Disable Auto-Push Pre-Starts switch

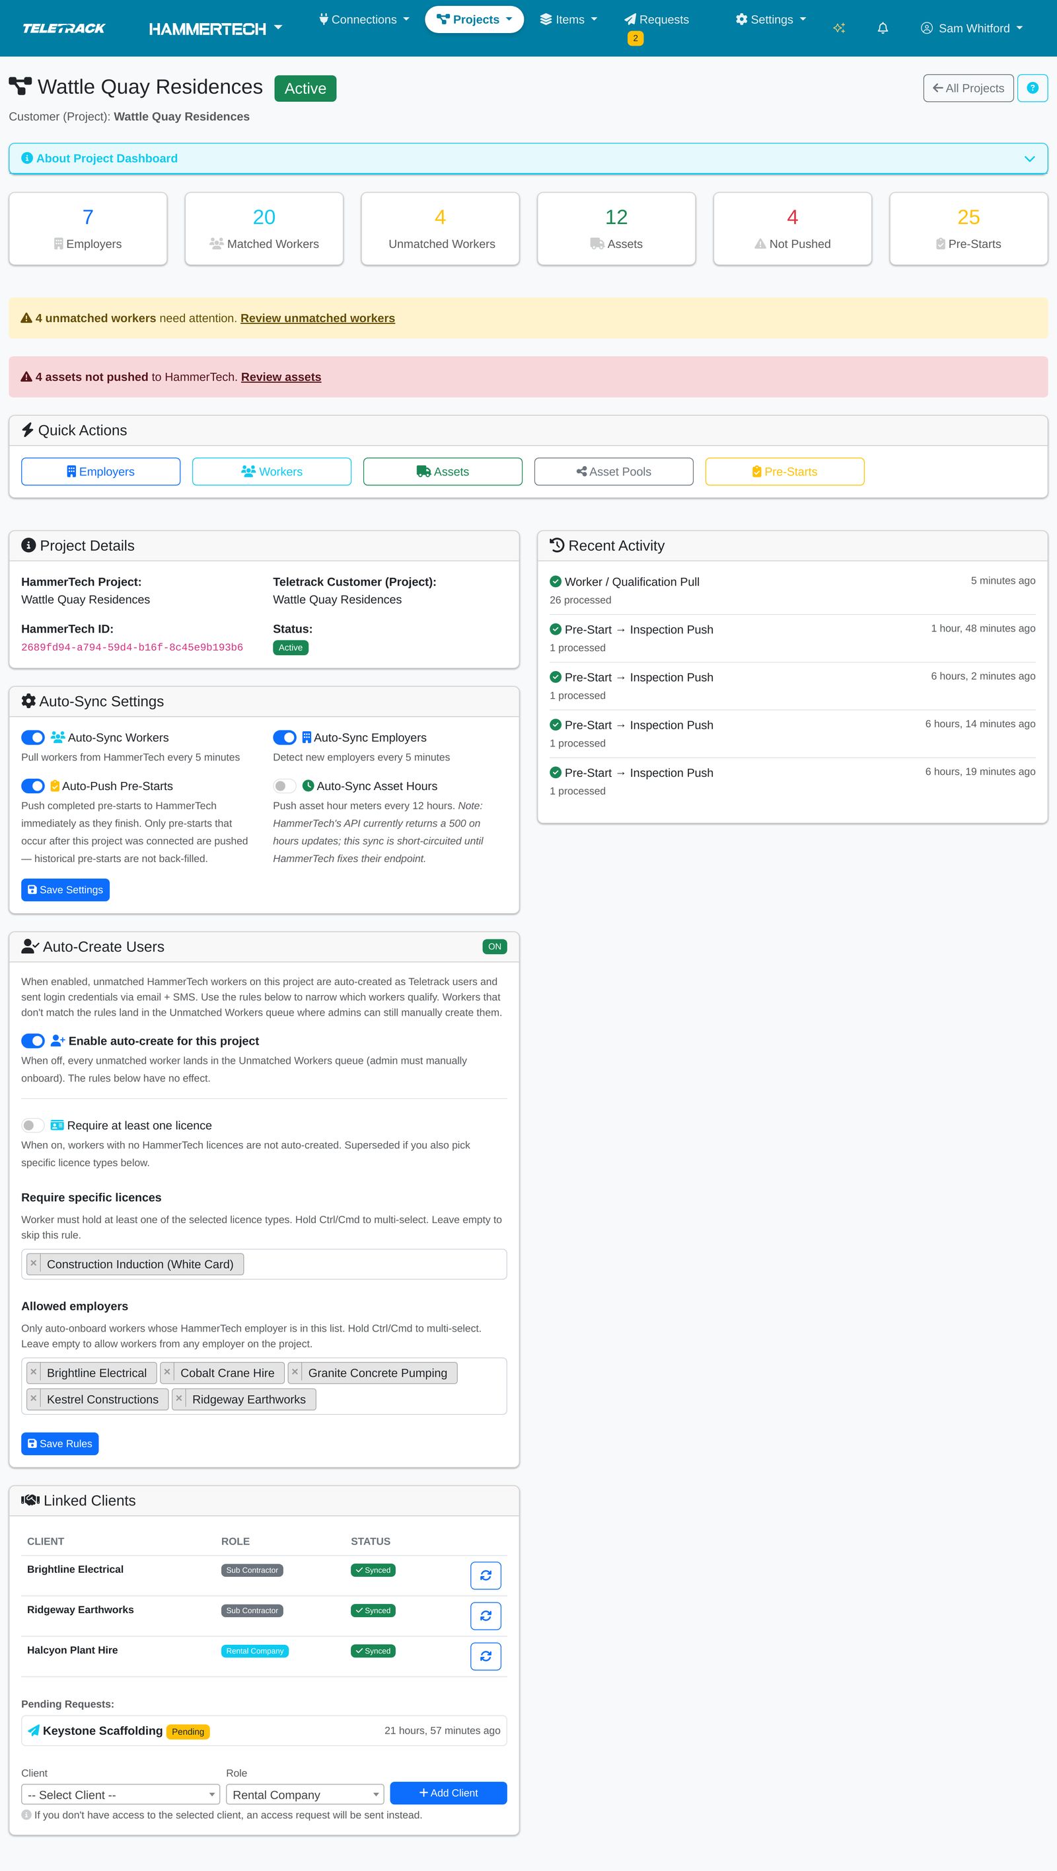[32, 786]
